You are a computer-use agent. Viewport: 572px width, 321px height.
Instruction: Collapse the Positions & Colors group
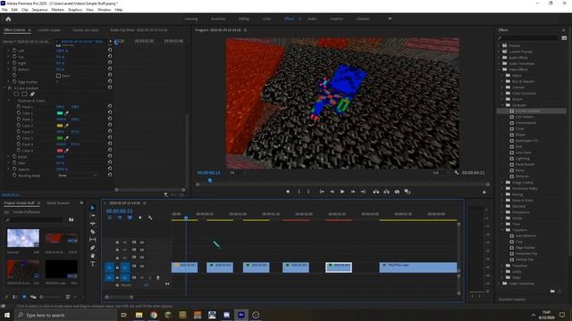pos(10,101)
